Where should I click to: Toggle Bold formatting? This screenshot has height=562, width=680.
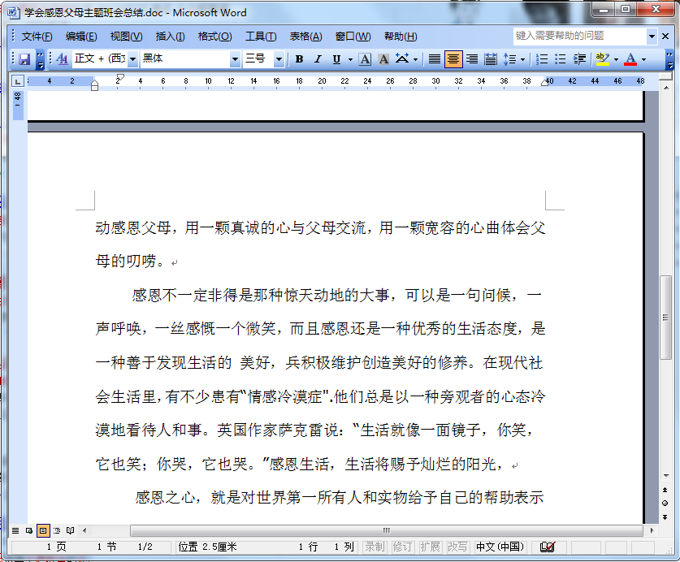pyautogui.click(x=299, y=59)
